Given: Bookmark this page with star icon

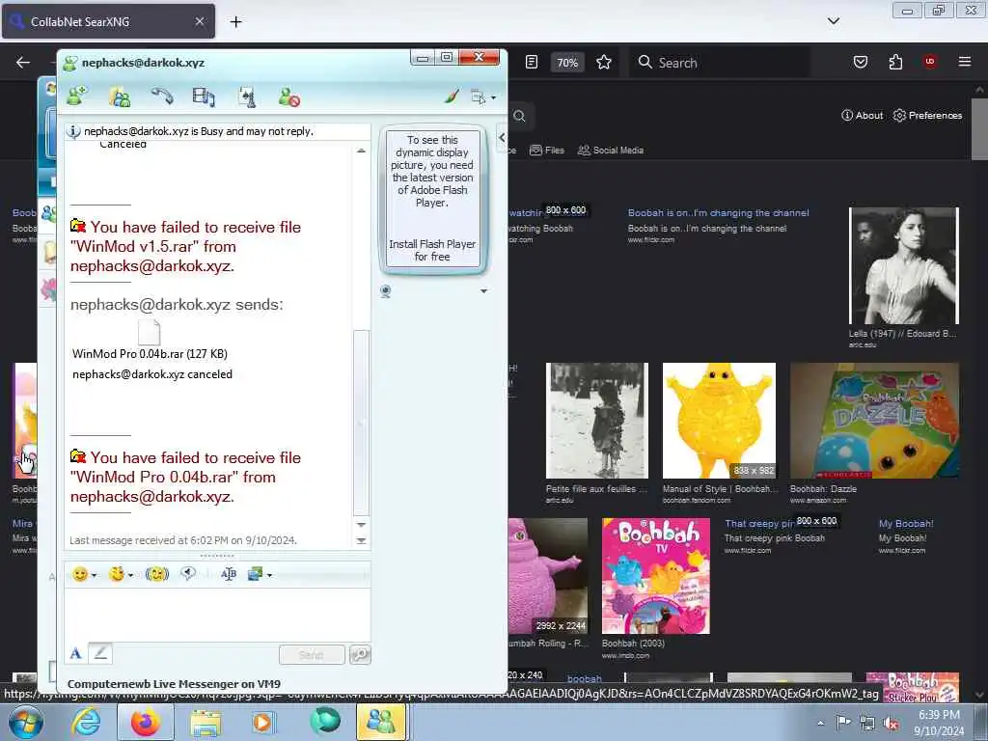Looking at the screenshot, I should [604, 62].
